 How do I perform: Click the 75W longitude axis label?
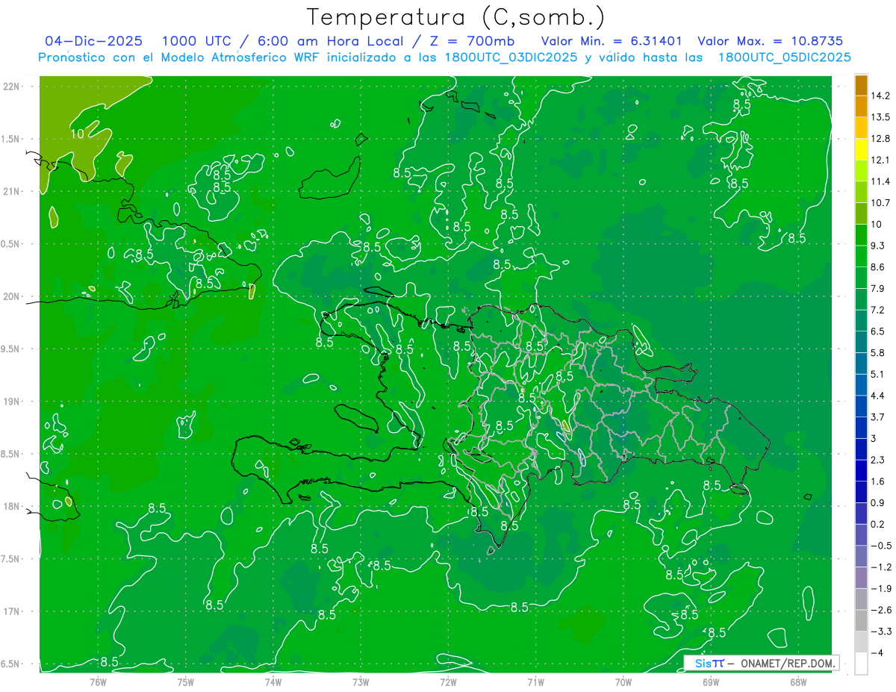(x=186, y=682)
